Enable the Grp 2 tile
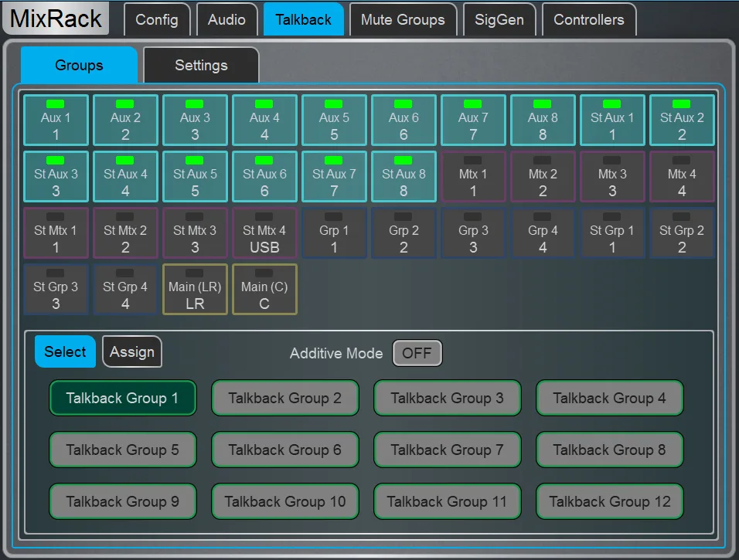Viewport: 739px width, 560px height. coord(404,233)
